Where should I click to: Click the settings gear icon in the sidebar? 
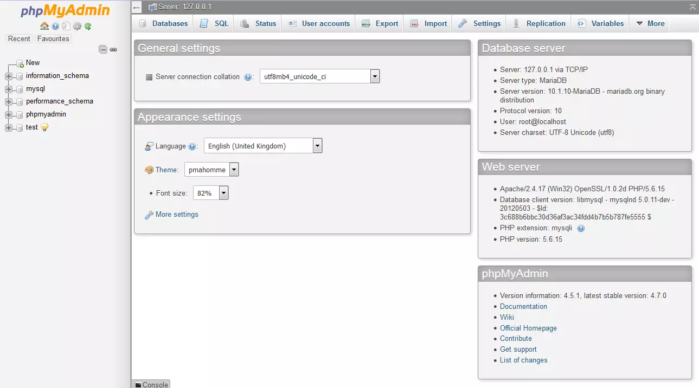(77, 26)
